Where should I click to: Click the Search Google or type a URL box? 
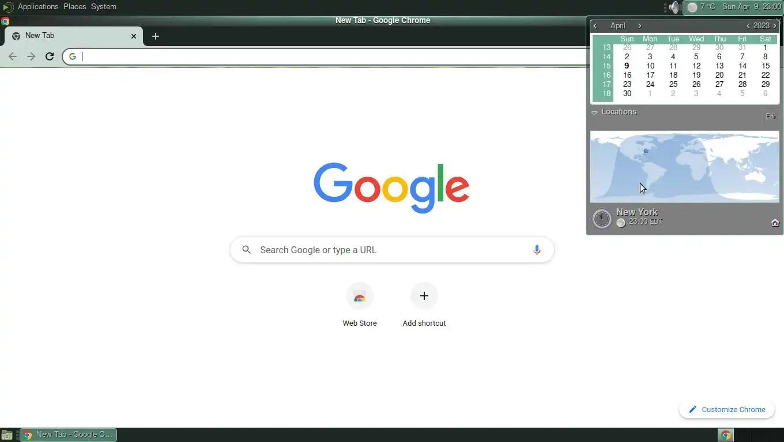pos(392,250)
